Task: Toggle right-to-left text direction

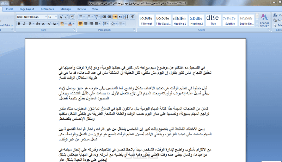Action: pos(120,17)
